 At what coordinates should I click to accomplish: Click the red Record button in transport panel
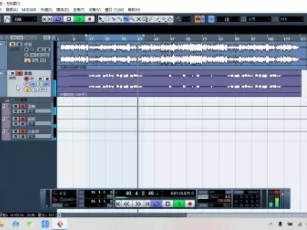coord(190,203)
